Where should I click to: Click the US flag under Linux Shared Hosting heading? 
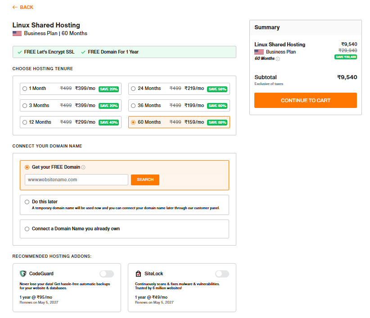pos(17,33)
